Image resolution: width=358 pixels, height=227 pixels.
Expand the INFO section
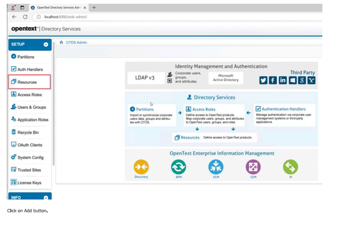[x=46, y=198]
